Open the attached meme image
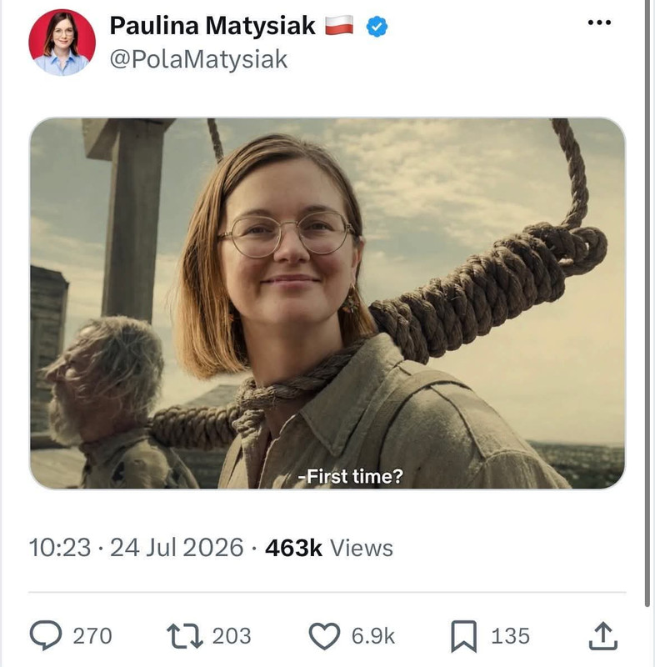Screen dimensions: 655x667 click(x=327, y=303)
